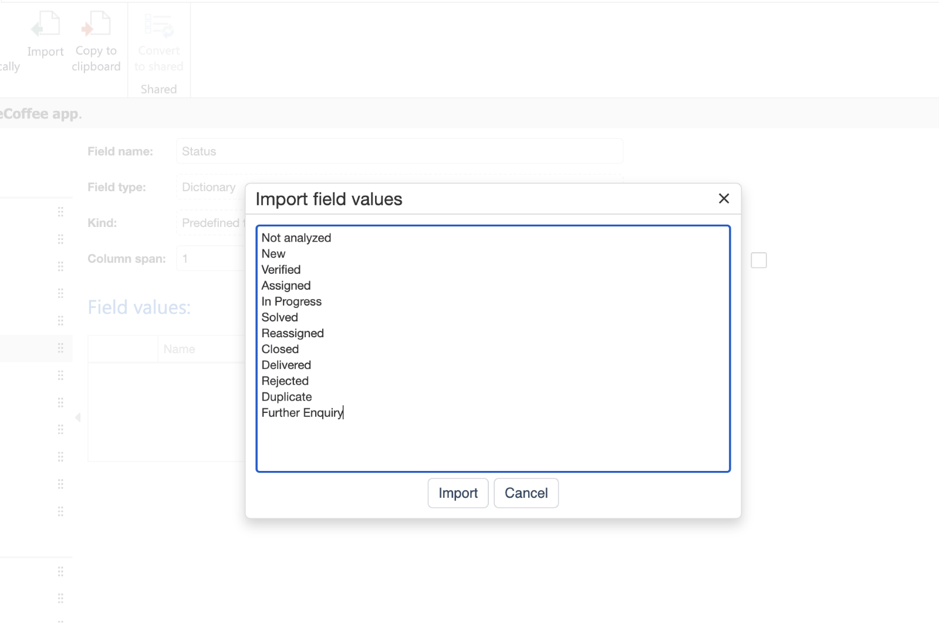
Task: Open the Field type Dictionary dropdown
Action: coord(210,187)
